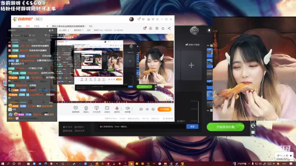
Task: Click the lock icon in stream toolbar
Action: (151, 28)
